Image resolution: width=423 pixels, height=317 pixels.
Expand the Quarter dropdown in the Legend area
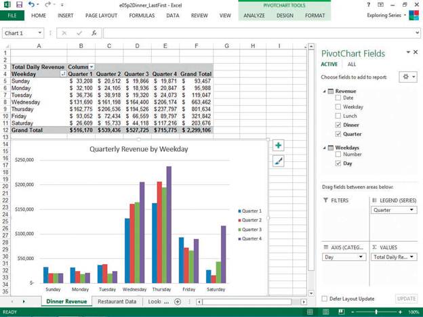[x=412, y=210]
